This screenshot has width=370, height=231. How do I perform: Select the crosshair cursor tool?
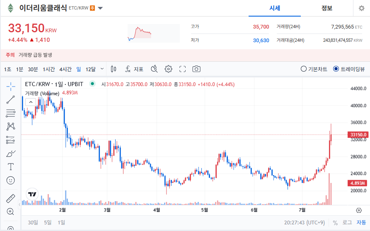[11, 87]
